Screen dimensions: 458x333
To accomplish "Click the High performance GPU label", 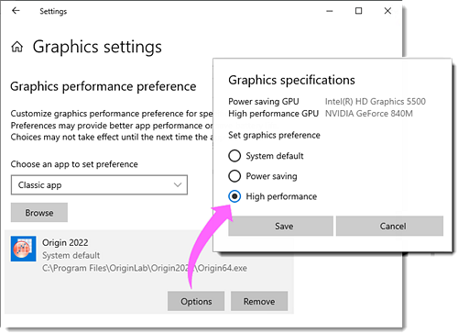I will tap(274, 114).
